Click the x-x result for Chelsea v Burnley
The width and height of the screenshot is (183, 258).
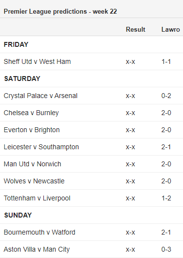130,113
